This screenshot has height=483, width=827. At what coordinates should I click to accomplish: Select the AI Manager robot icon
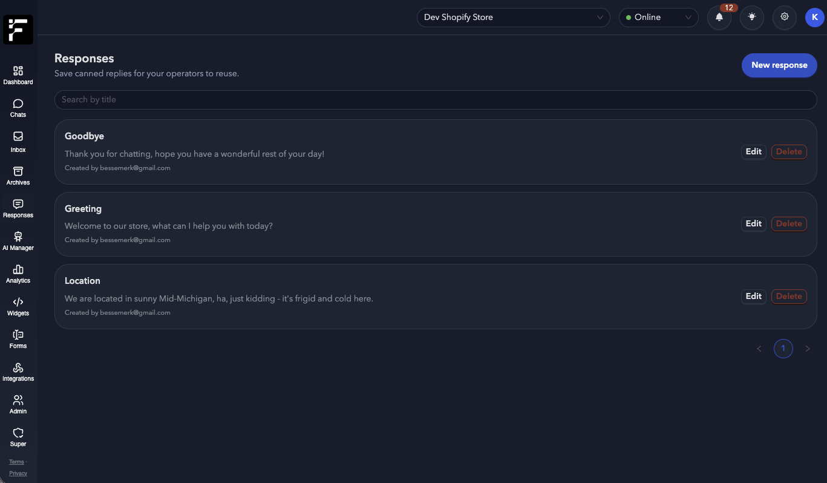pyautogui.click(x=18, y=237)
